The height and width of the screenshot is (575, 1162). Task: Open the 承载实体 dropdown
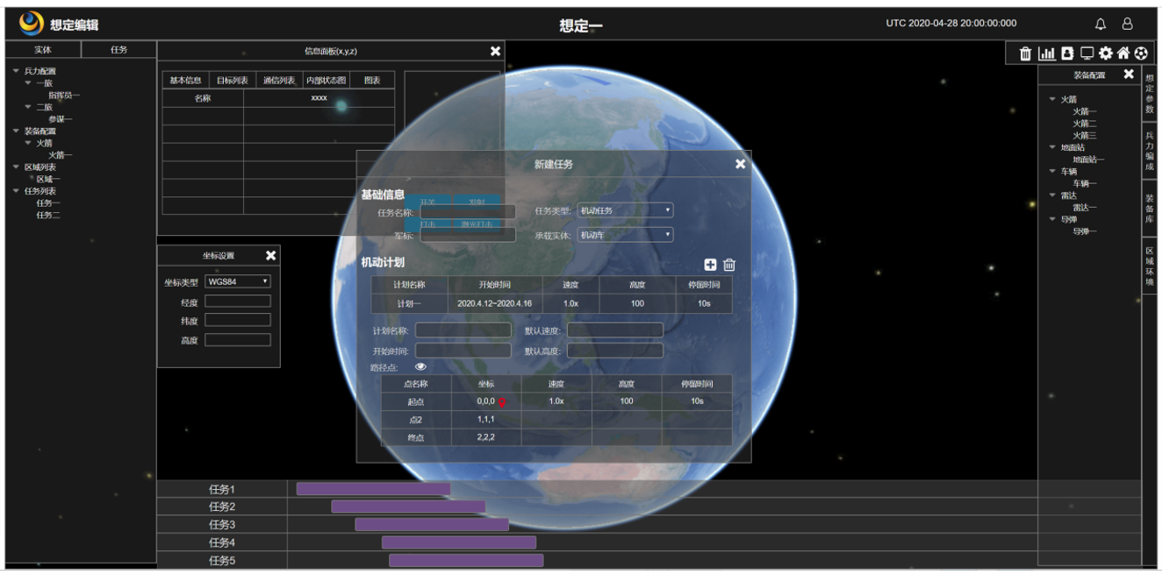coord(625,235)
